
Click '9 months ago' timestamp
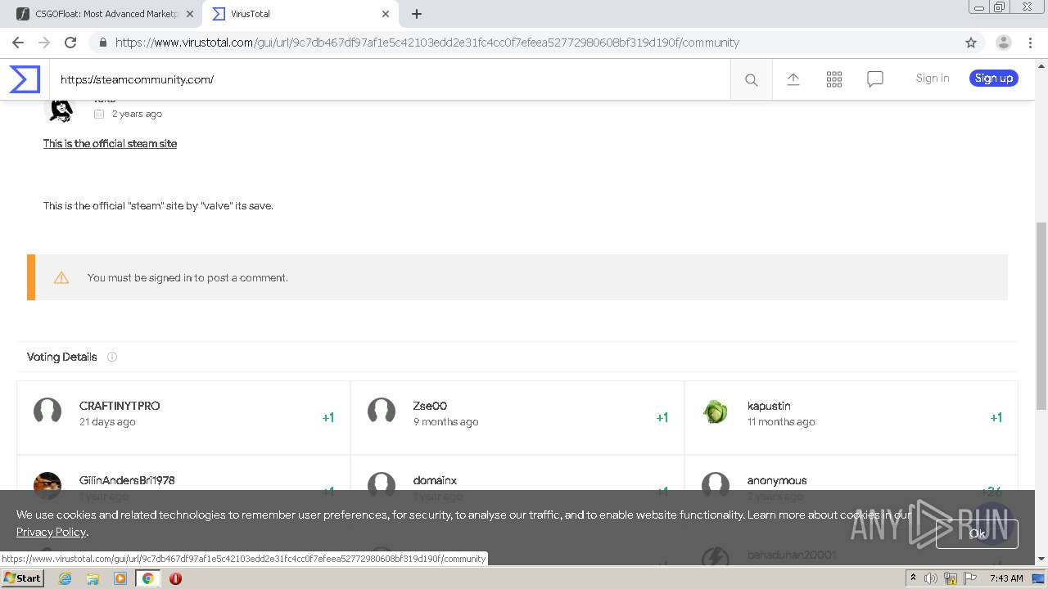(445, 422)
